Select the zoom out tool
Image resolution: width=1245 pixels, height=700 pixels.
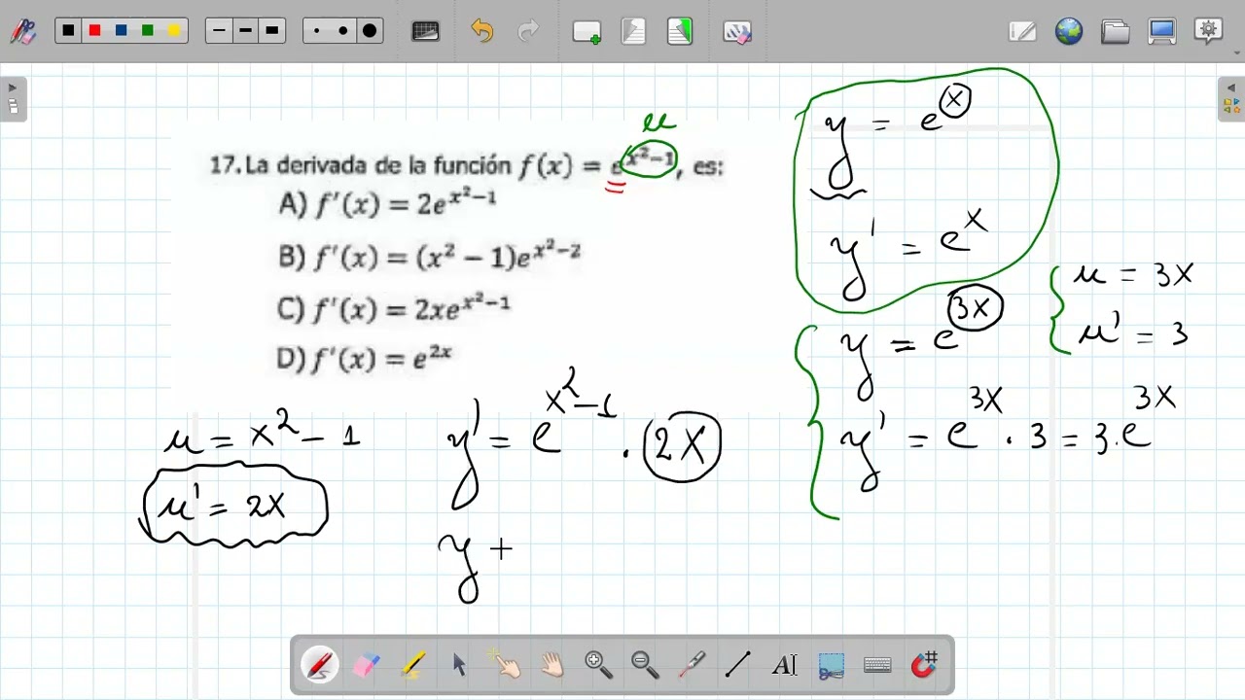pyautogui.click(x=645, y=665)
